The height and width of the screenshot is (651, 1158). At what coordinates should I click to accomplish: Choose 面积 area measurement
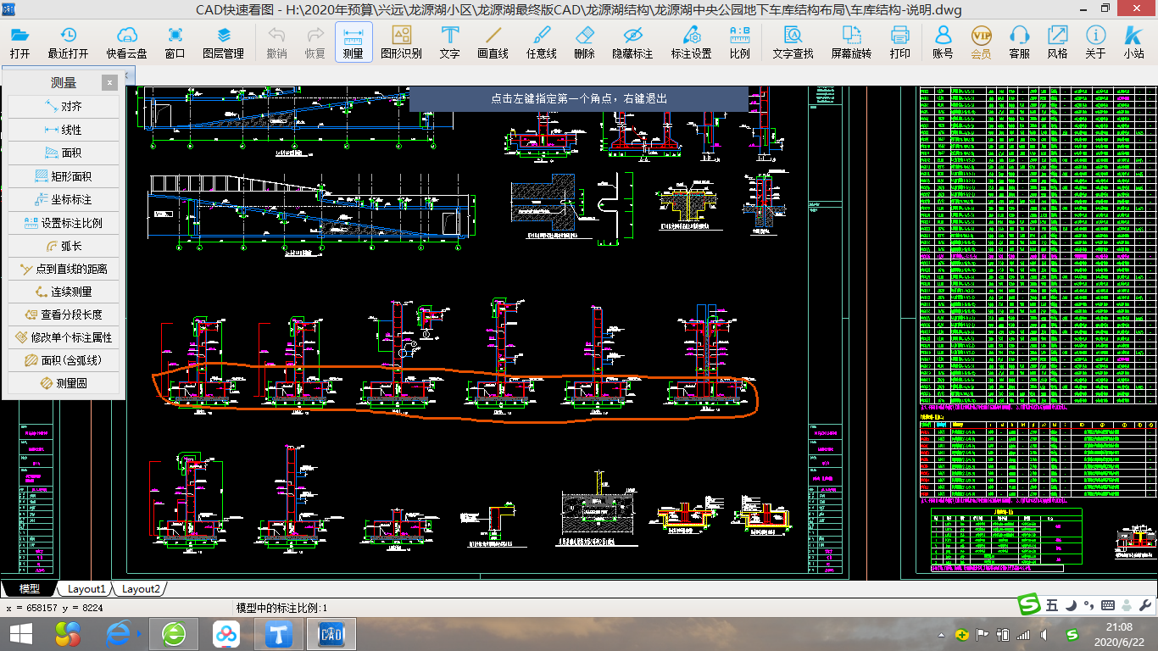click(x=64, y=153)
